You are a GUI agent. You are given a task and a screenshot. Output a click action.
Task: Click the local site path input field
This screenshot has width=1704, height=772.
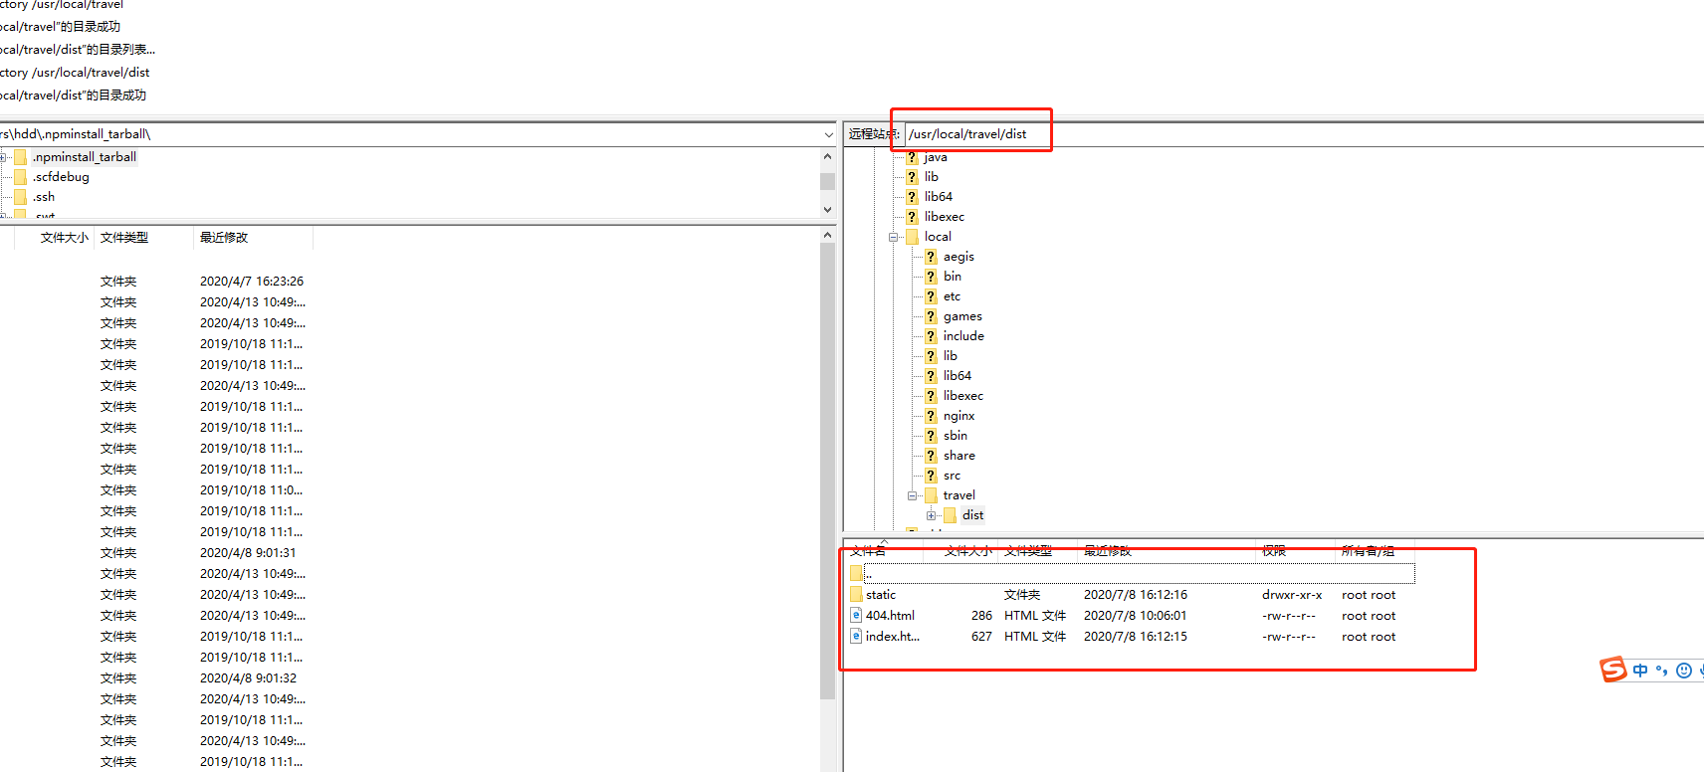[x=408, y=134]
